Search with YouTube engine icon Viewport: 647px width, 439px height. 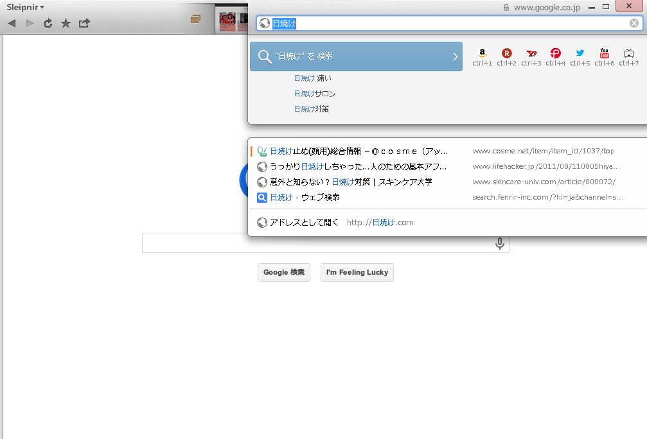point(605,53)
